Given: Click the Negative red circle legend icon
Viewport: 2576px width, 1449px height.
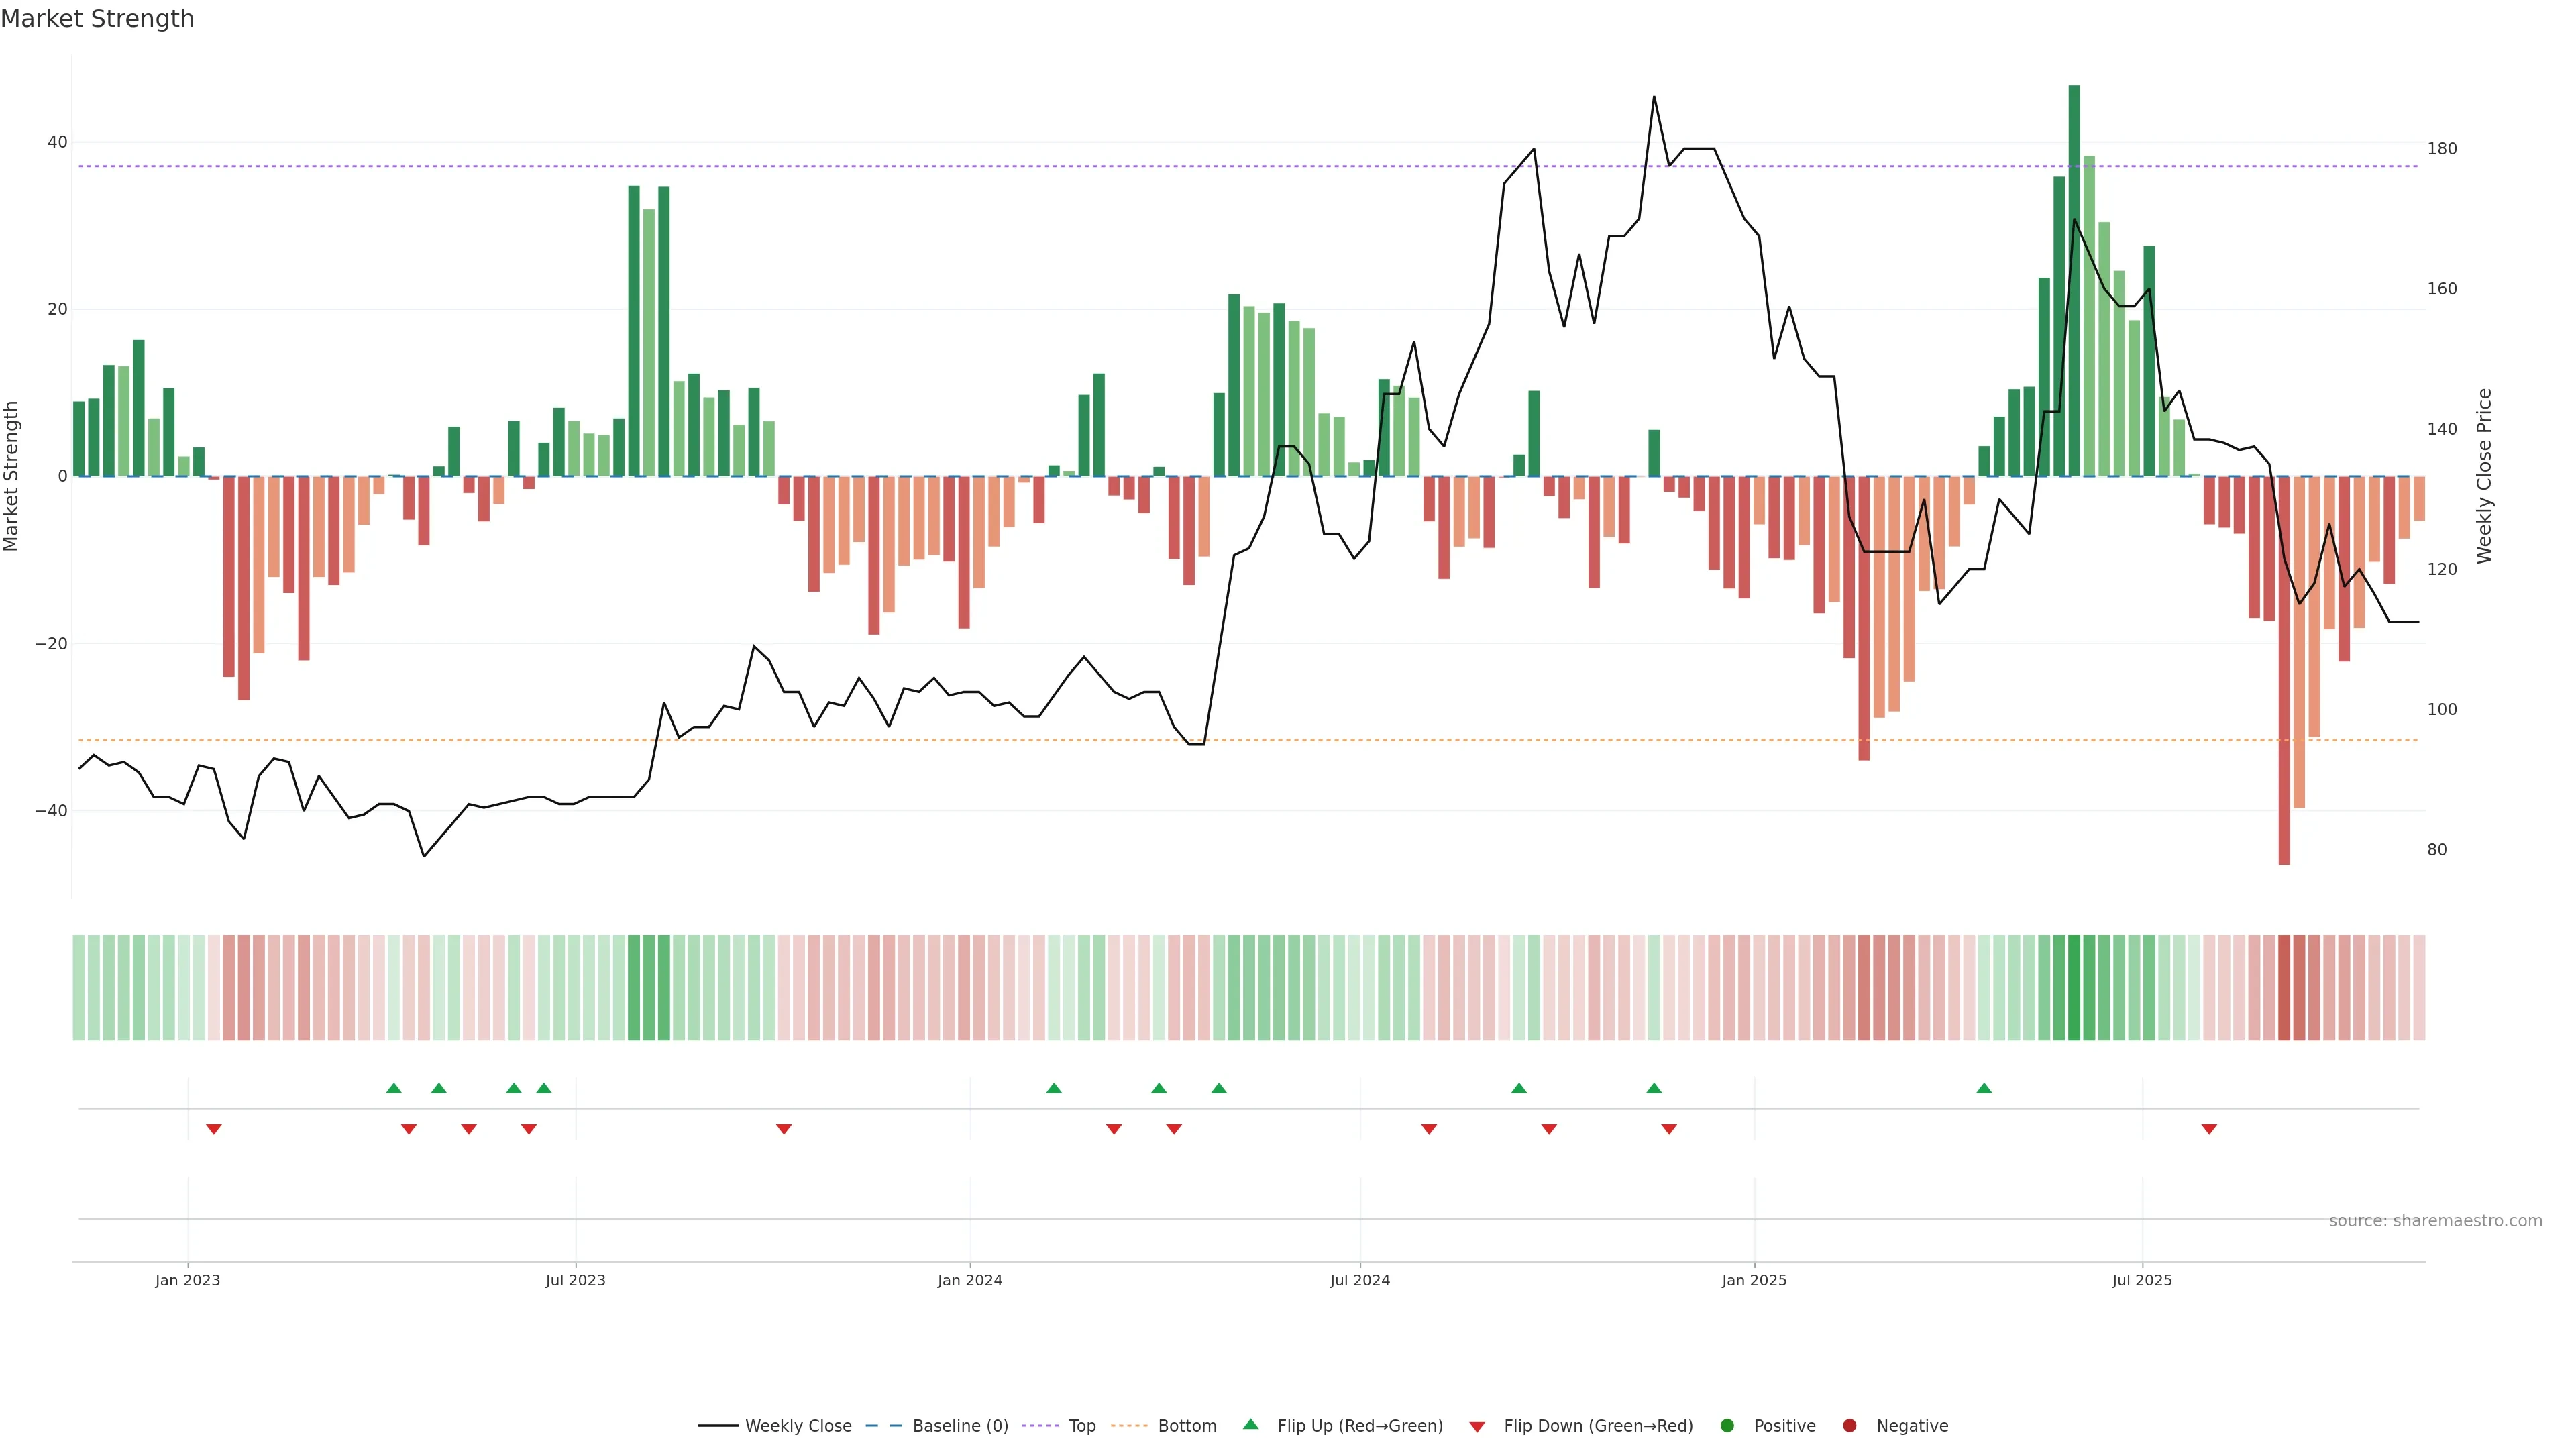Looking at the screenshot, I should pos(1849,1425).
